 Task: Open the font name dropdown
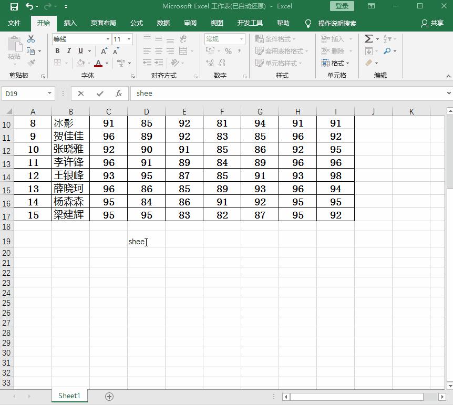click(108, 39)
